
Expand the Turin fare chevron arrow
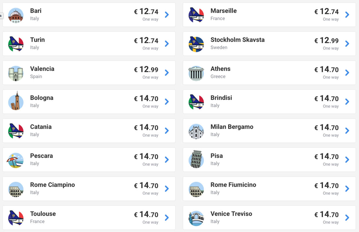click(167, 43)
